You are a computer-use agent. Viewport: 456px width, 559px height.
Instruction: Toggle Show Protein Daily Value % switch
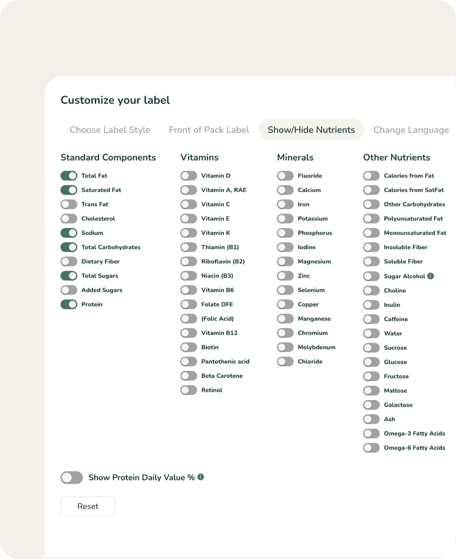click(x=71, y=477)
